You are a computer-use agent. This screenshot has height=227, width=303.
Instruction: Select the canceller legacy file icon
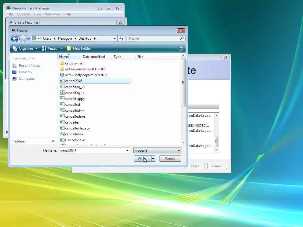(62, 128)
